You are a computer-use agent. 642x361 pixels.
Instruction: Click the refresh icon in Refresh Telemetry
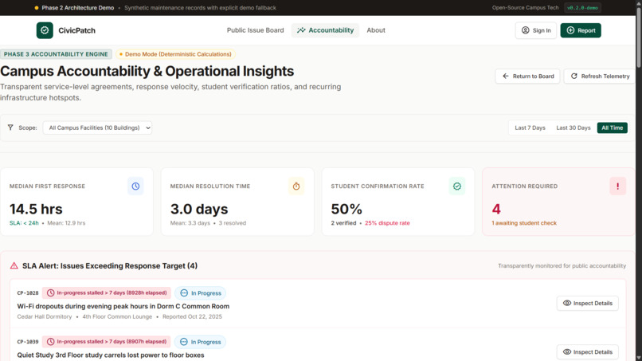pos(574,77)
